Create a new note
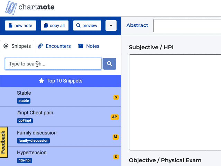Screen dimensions: 221x166 [x=20, y=25]
